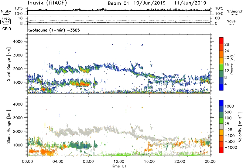The image size is (243, 168).
Task: Click the "500" velocity colorbar label
Action: tap(228, 112)
